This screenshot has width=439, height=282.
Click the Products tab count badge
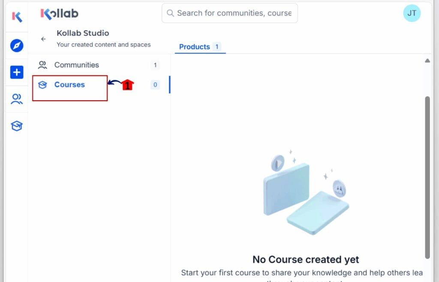click(x=216, y=47)
